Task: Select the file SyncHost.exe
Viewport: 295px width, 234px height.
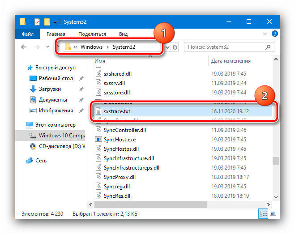Action: [x=120, y=140]
